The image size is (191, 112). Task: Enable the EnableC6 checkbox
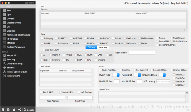click(x=174, y=81)
